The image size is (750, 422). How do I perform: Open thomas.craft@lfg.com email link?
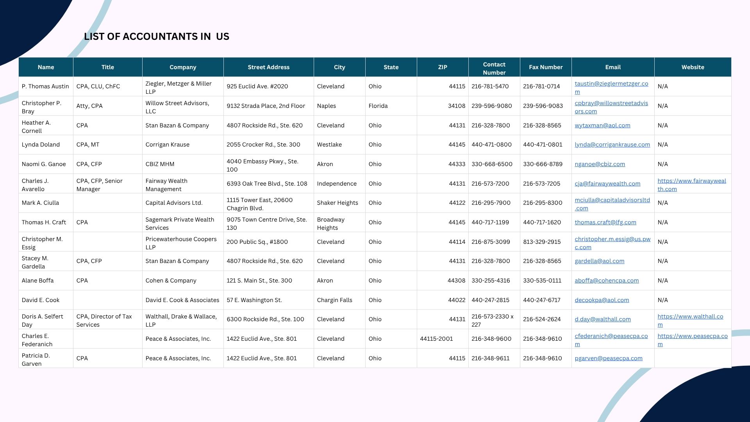coord(605,222)
